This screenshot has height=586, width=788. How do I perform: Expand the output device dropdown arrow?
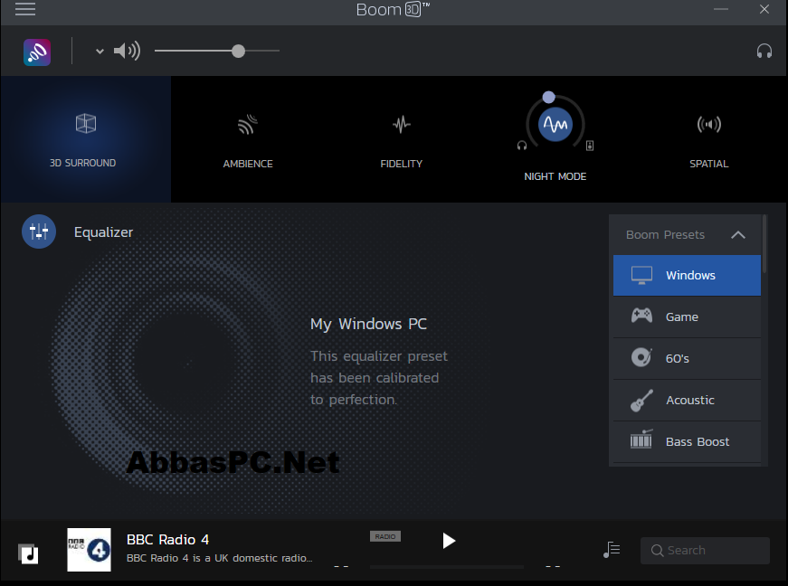coord(100,52)
